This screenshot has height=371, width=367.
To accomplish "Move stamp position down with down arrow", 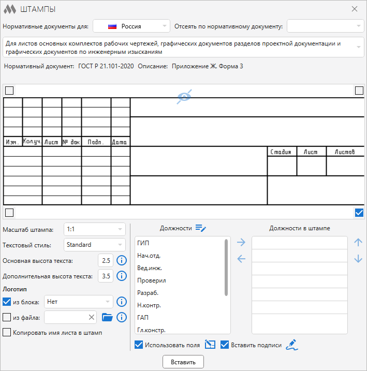I will click(358, 259).
